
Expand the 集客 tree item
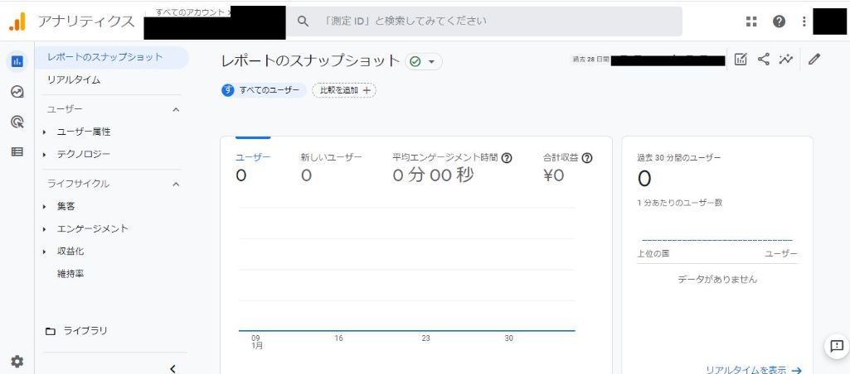point(45,207)
